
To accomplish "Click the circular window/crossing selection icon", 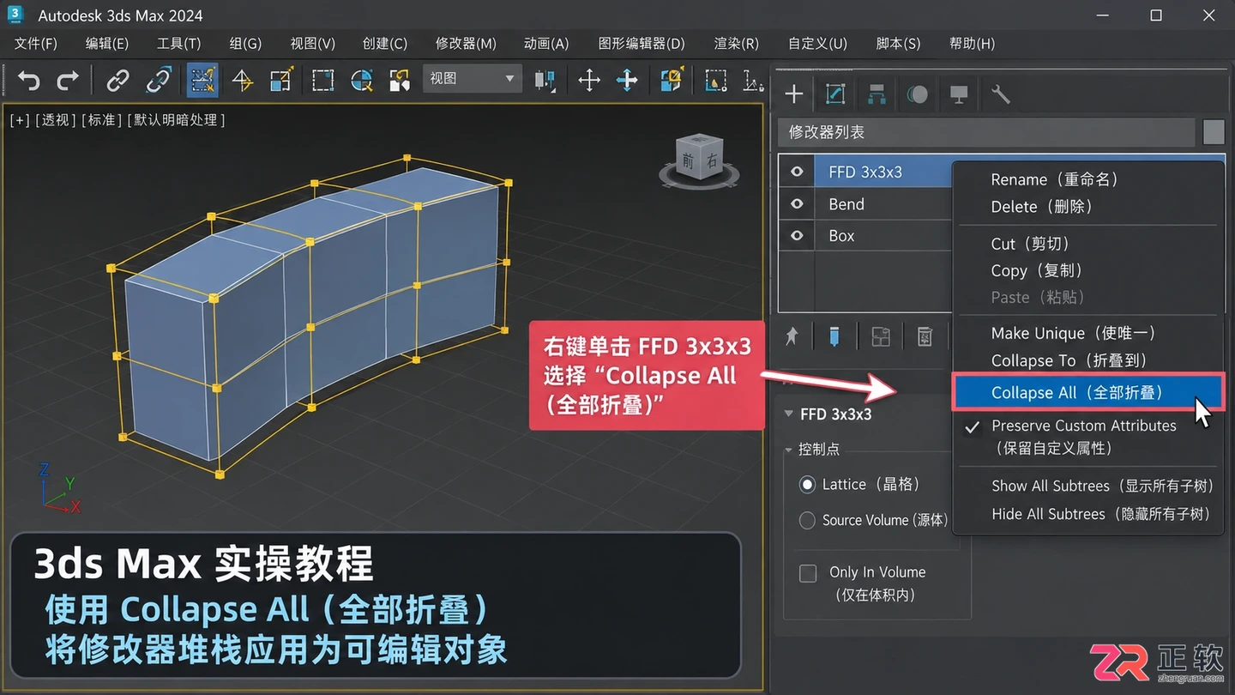I will pyautogui.click(x=361, y=81).
